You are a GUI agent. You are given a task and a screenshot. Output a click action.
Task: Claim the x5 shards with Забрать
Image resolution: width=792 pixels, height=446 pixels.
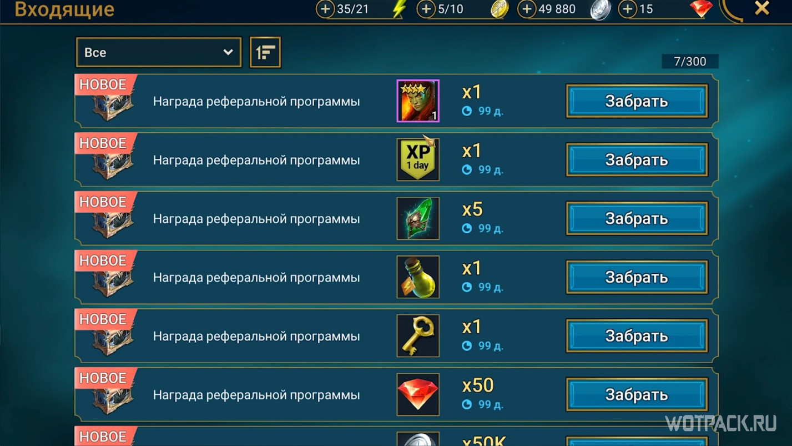637,218
